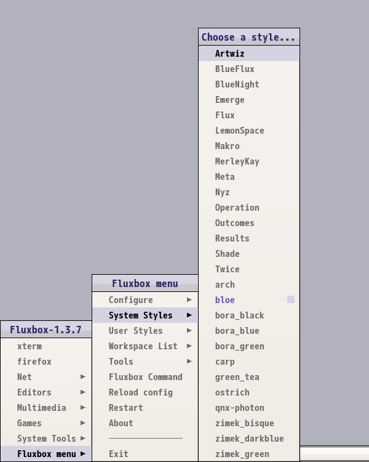The width and height of the screenshot is (369, 462).
Task: Open the Editors submenu entry
Action: click(x=46, y=392)
